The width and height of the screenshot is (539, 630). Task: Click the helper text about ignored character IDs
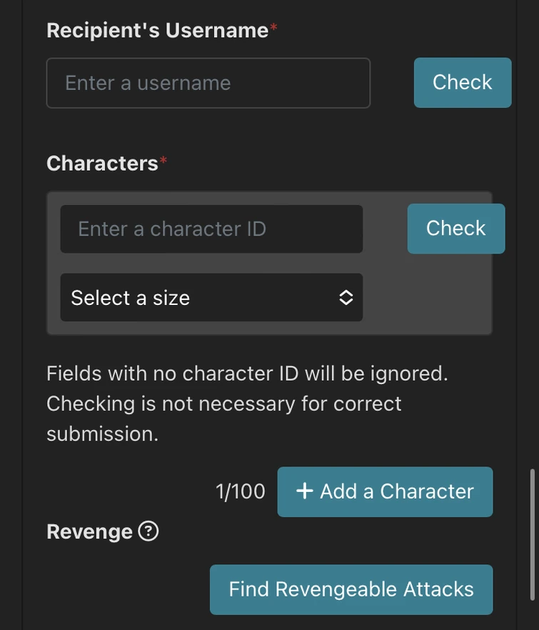point(246,403)
